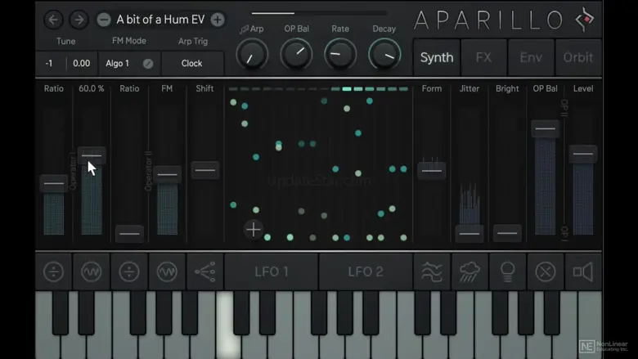
Task: Click the Level slider handle
Action: [583, 154]
